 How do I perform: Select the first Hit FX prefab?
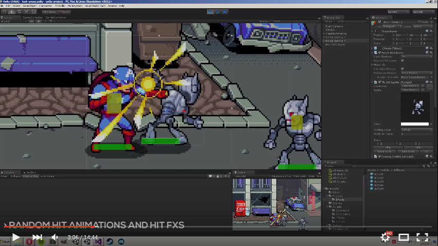[377, 174]
